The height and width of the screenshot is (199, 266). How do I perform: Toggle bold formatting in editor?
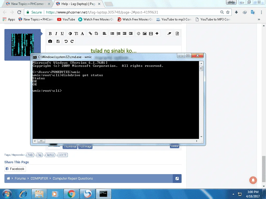click(x=50, y=33)
